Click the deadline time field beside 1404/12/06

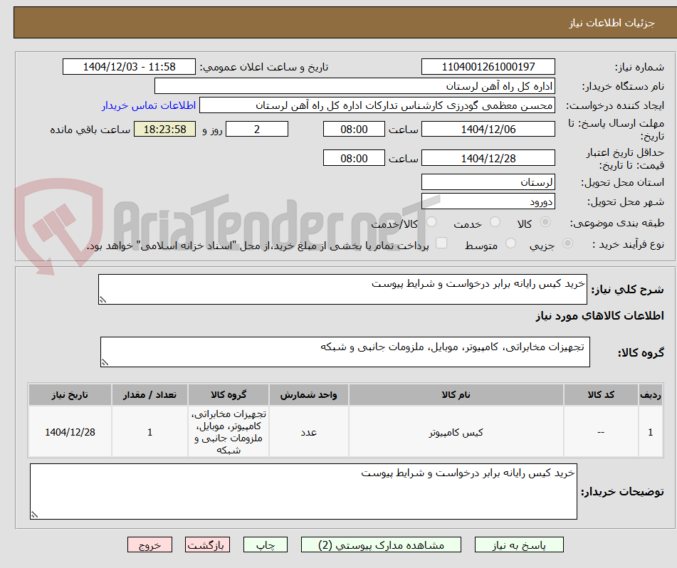pos(354,130)
